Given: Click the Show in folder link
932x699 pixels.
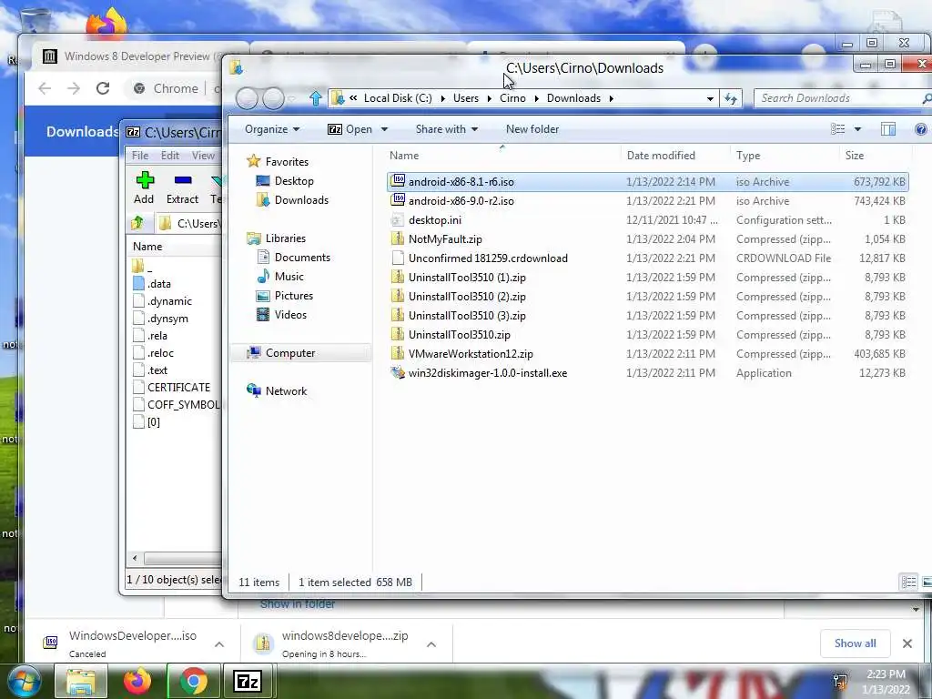Looking at the screenshot, I should click(298, 604).
